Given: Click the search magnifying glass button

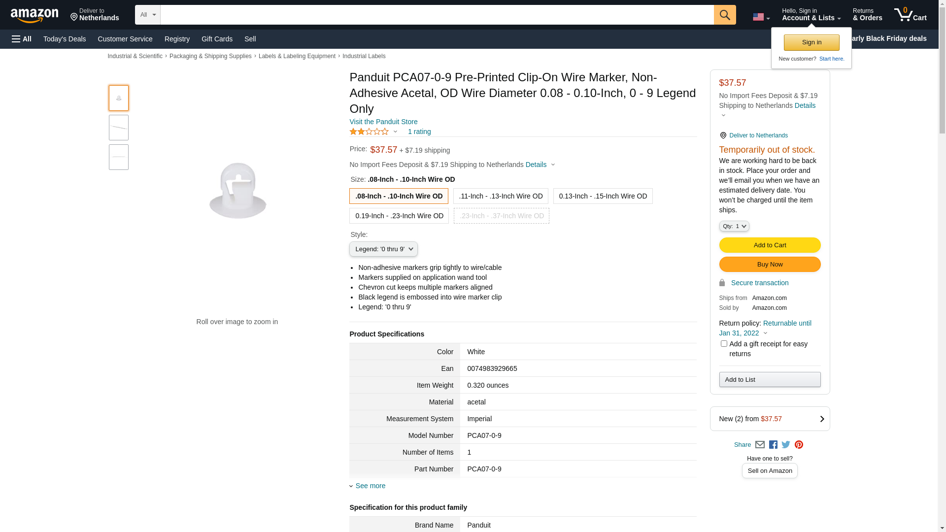Looking at the screenshot, I should pyautogui.click(x=724, y=15).
